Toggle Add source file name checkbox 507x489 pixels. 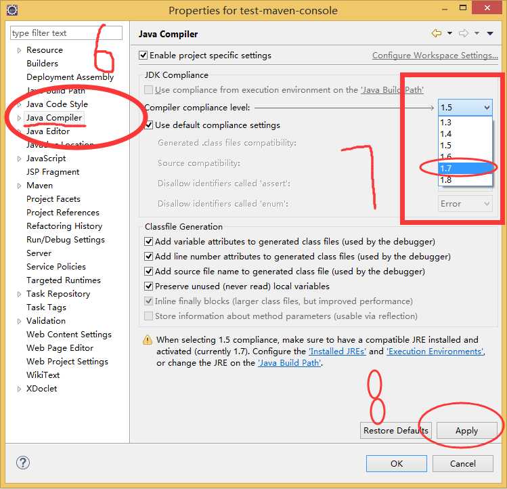(x=148, y=271)
